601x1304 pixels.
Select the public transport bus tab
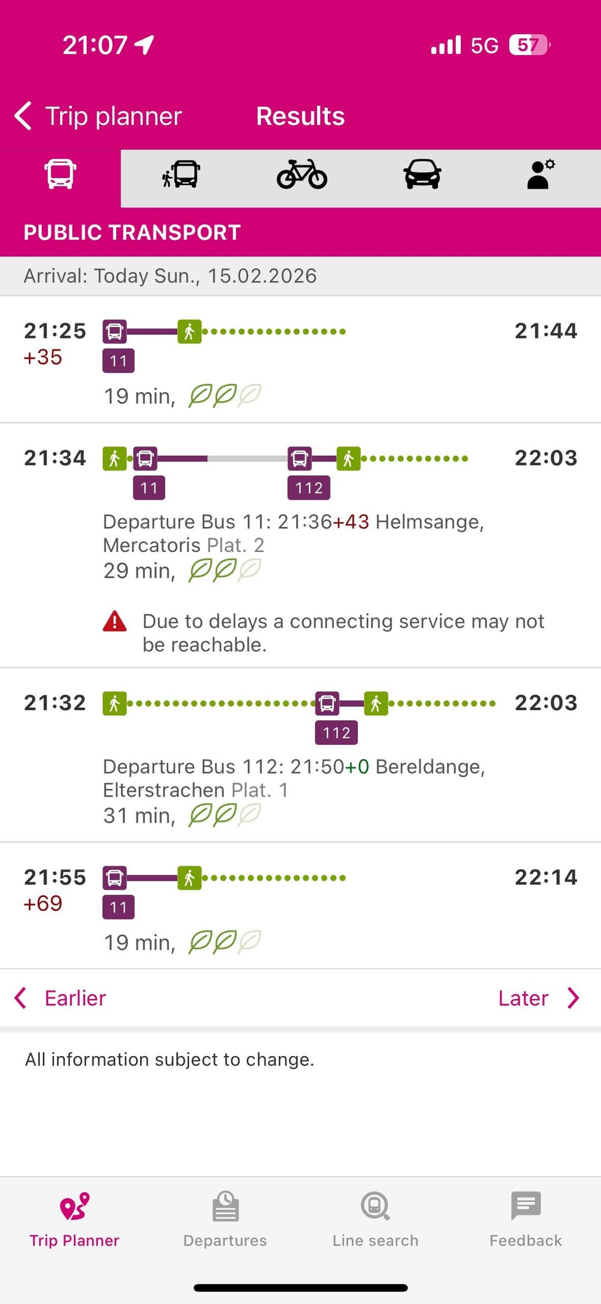(x=60, y=175)
